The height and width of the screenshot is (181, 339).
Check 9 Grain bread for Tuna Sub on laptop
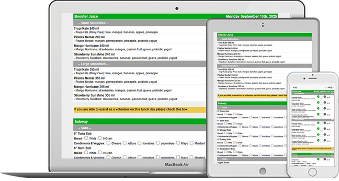100,138
